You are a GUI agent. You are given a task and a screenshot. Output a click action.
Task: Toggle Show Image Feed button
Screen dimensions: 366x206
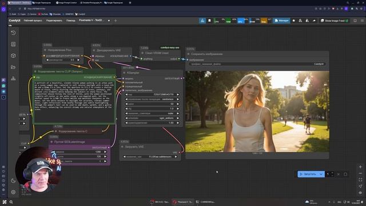(x=334, y=21)
